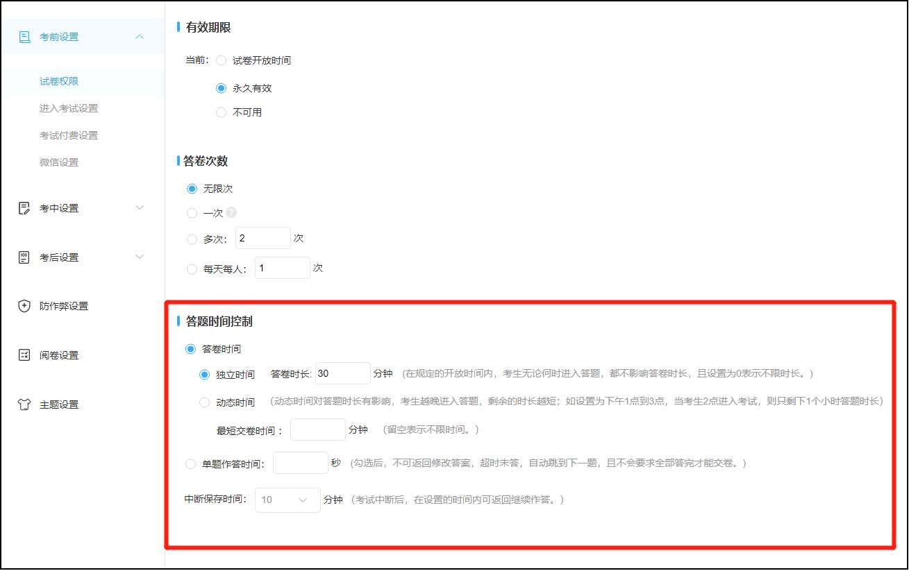Open 防作弊设置 via its shield icon

(x=24, y=305)
